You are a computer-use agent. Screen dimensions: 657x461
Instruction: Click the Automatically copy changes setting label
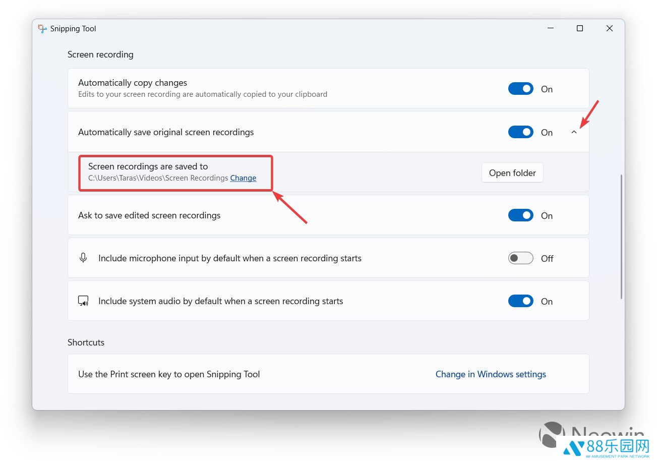[133, 83]
